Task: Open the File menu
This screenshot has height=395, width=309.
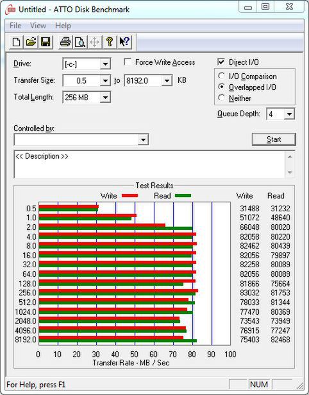Action: (15, 26)
